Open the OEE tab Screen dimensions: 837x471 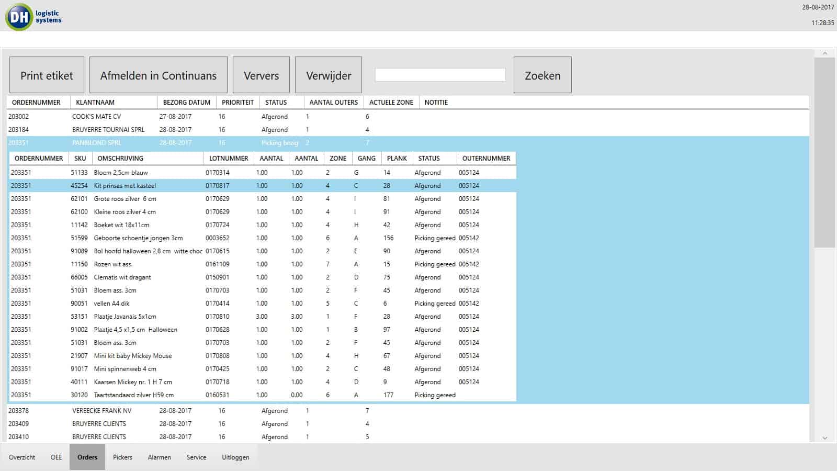(x=55, y=457)
